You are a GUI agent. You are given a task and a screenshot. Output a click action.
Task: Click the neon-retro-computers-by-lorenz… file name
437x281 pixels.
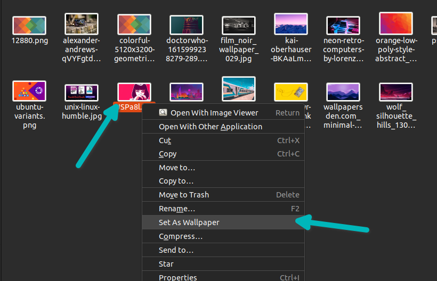coord(343,49)
